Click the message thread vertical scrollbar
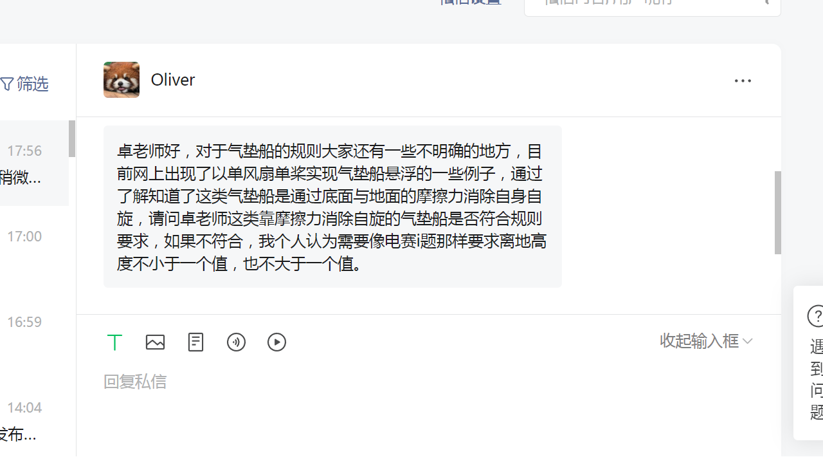 tap(778, 212)
